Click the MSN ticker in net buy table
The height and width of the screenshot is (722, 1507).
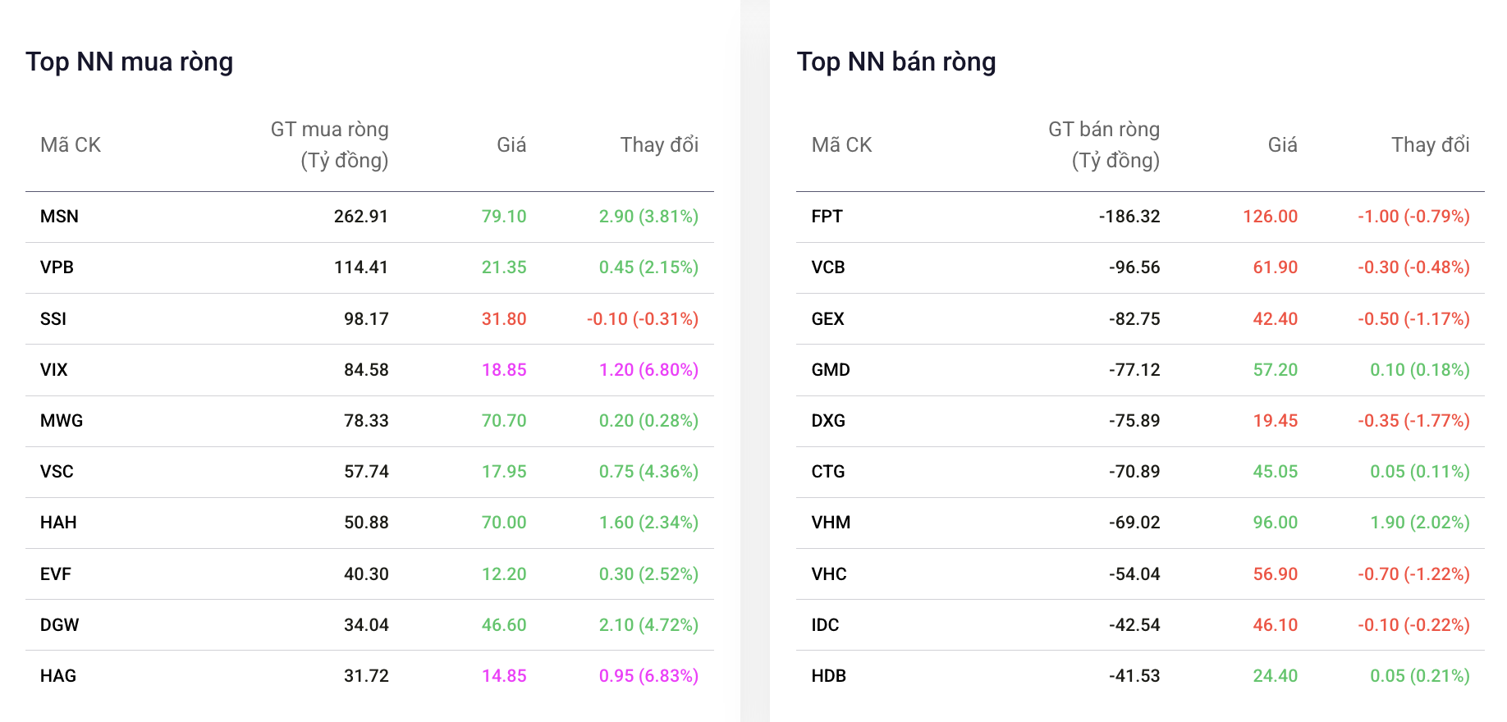pos(59,217)
